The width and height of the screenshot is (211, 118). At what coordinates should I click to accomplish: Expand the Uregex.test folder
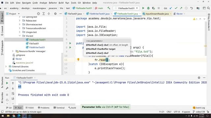coord(20,32)
